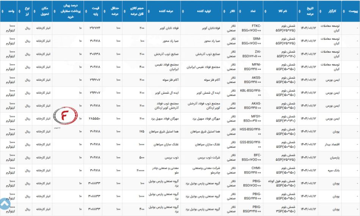Click producer فولادتابان کویر
The image size is (360, 216).
click(x=211, y=28)
